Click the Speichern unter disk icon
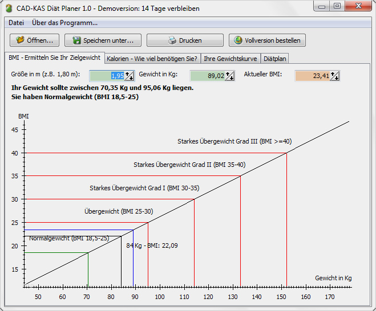 (x=76, y=40)
